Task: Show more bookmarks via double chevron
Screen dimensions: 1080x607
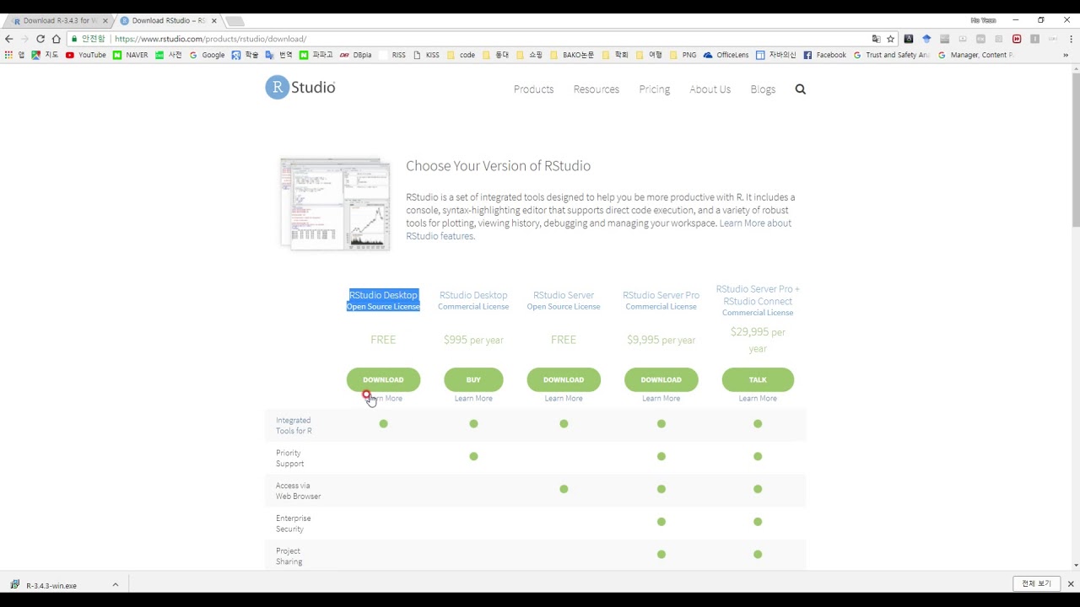Action: point(1066,55)
